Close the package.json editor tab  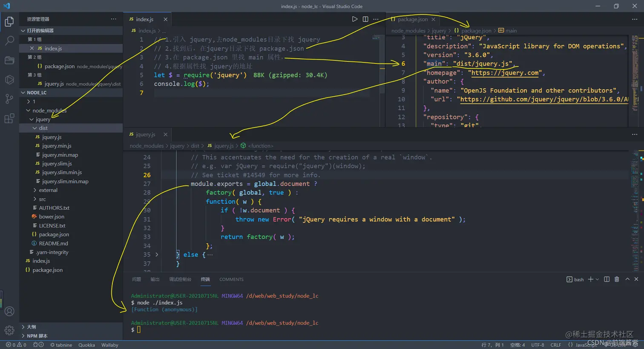(433, 19)
